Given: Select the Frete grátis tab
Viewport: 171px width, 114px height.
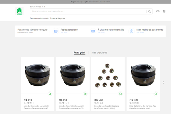Looking at the screenshot, I should 80,53.
